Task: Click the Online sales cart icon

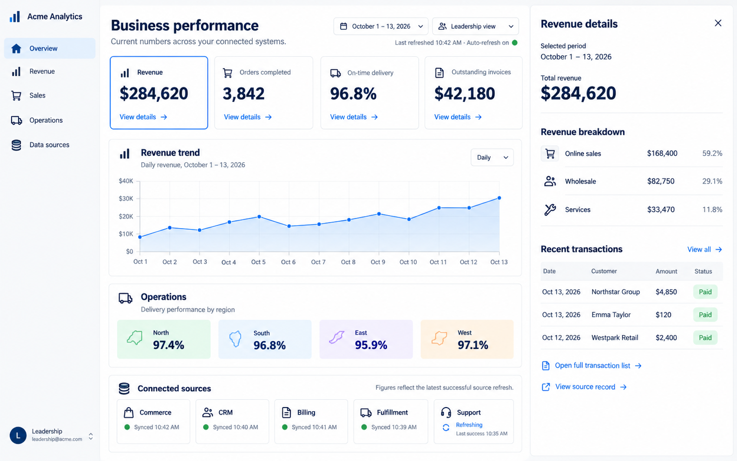Action: (x=550, y=153)
